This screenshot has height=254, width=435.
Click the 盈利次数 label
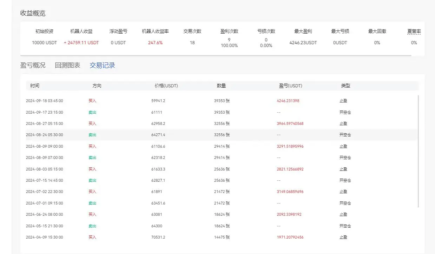point(229,31)
